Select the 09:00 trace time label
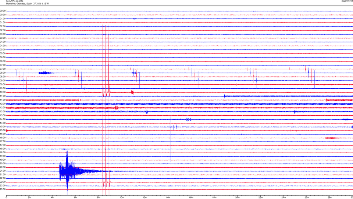 tap(3, 81)
